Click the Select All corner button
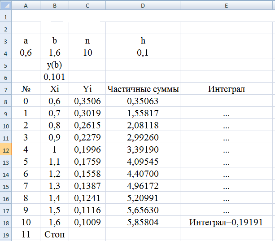The width and height of the screenshot is (275, 241). click(6, 5)
